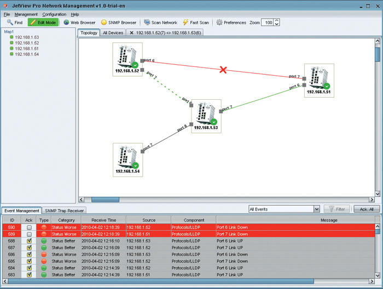
Task: Switch to SNMP Trap Receiver tab
Action: [x=64, y=211]
